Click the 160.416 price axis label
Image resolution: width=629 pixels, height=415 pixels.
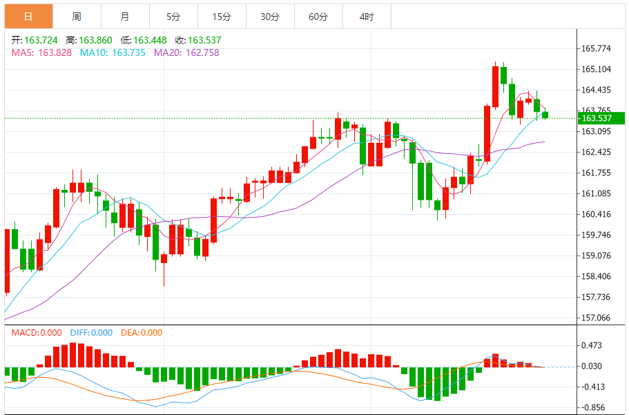(x=596, y=214)
